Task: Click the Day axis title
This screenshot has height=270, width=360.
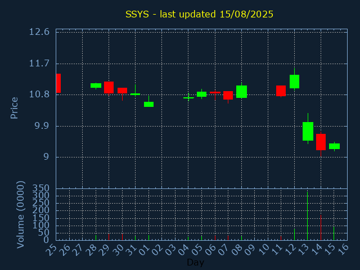Action: 195,262
